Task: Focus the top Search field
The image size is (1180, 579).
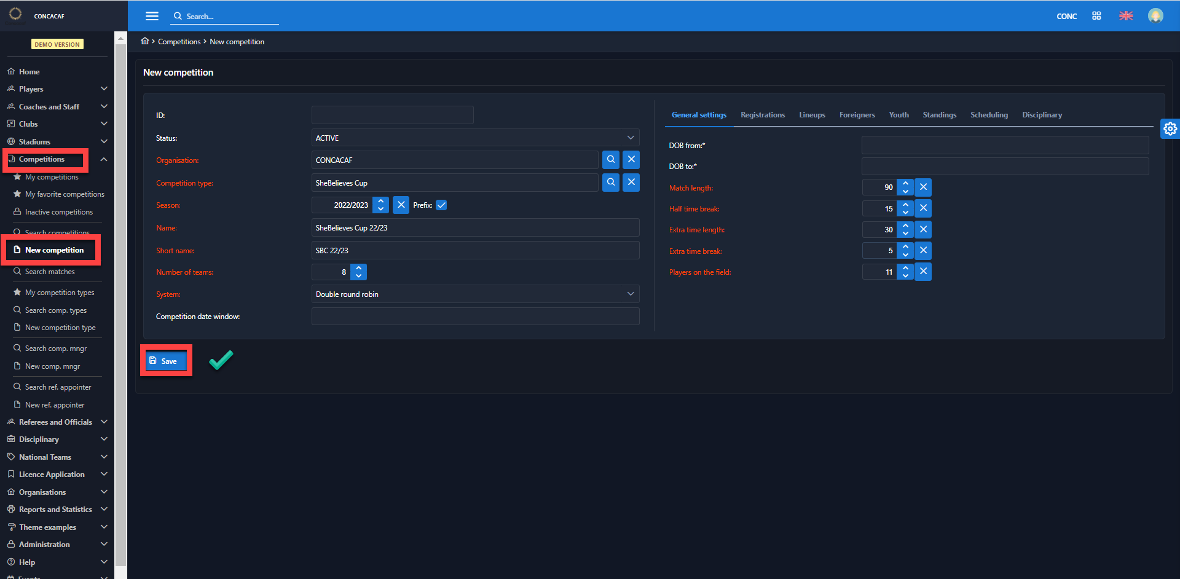Action: click(225, 16)
